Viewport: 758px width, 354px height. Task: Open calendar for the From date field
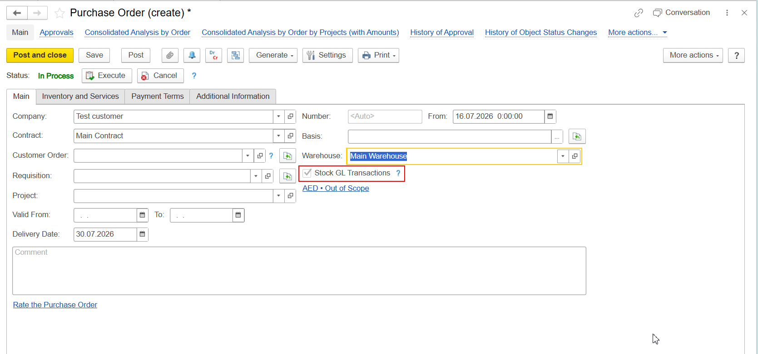point(550,116)
